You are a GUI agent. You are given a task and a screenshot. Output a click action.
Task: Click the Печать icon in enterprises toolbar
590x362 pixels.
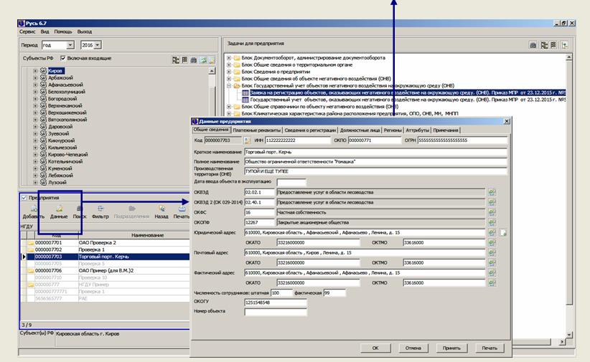click(x=182, y=209)
